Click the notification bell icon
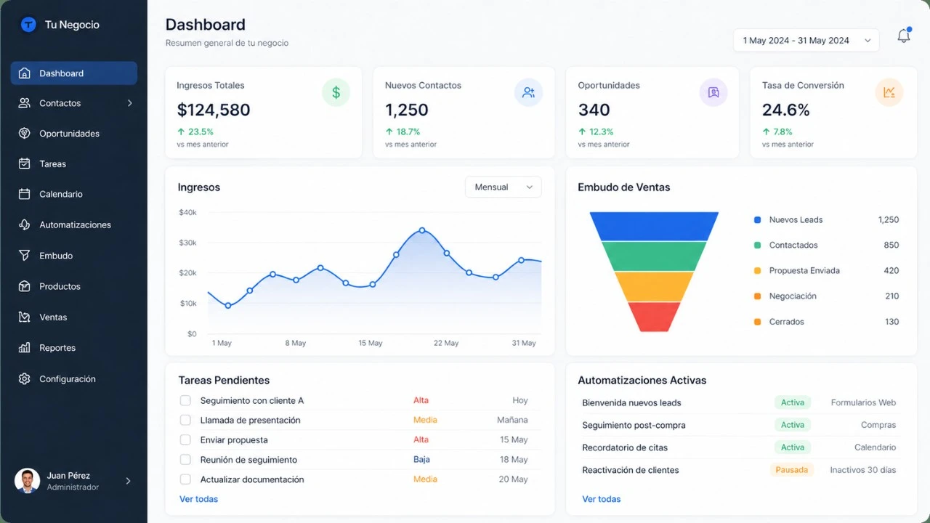The width and height of the screenshot is (930, 523). click(903, 35)
